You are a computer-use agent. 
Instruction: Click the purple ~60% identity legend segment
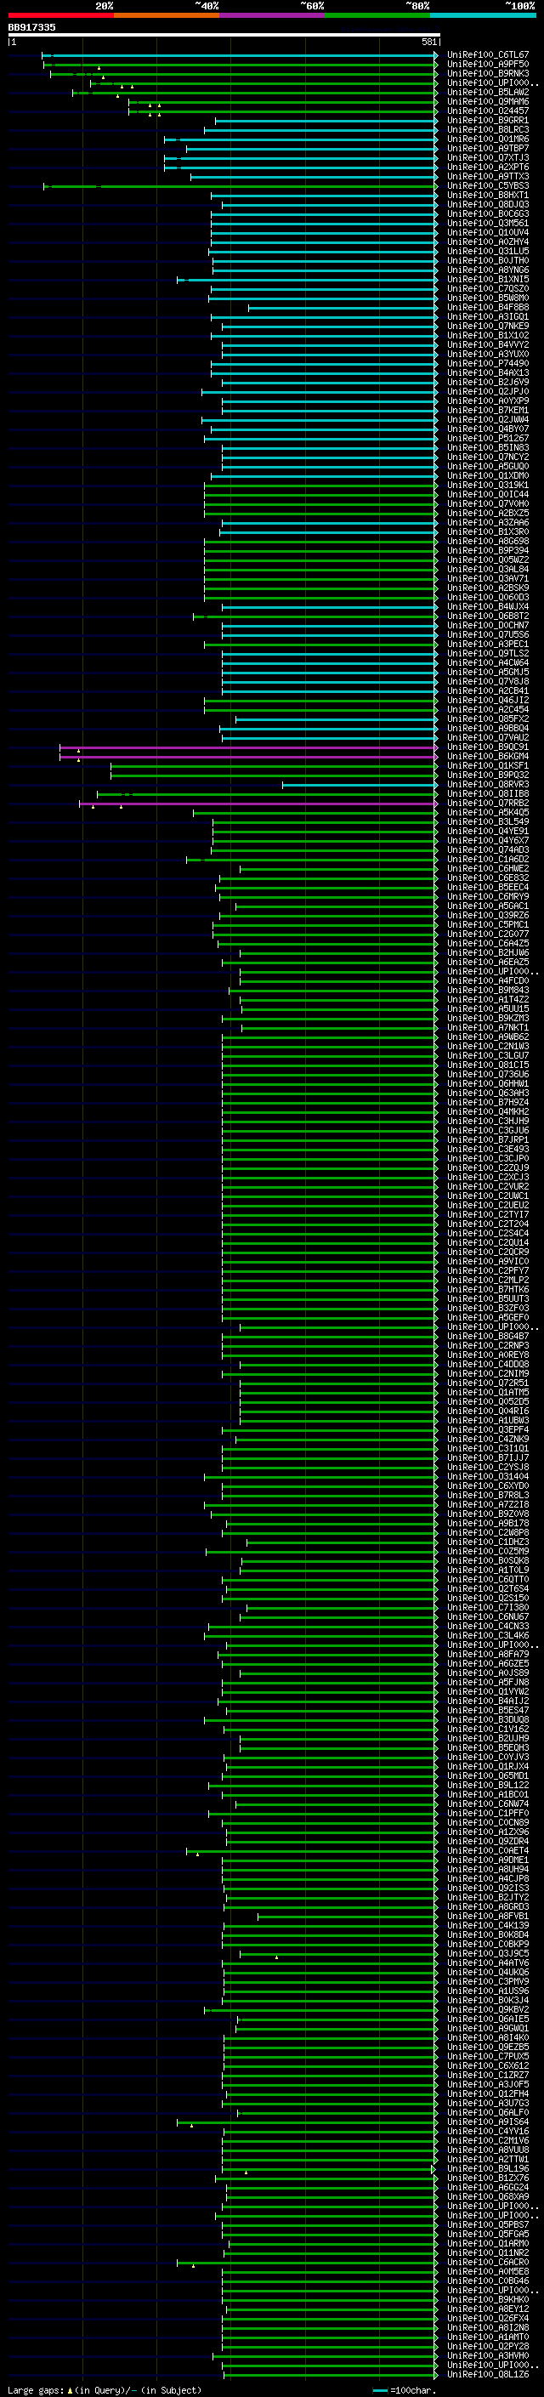(x=273, y=15)
